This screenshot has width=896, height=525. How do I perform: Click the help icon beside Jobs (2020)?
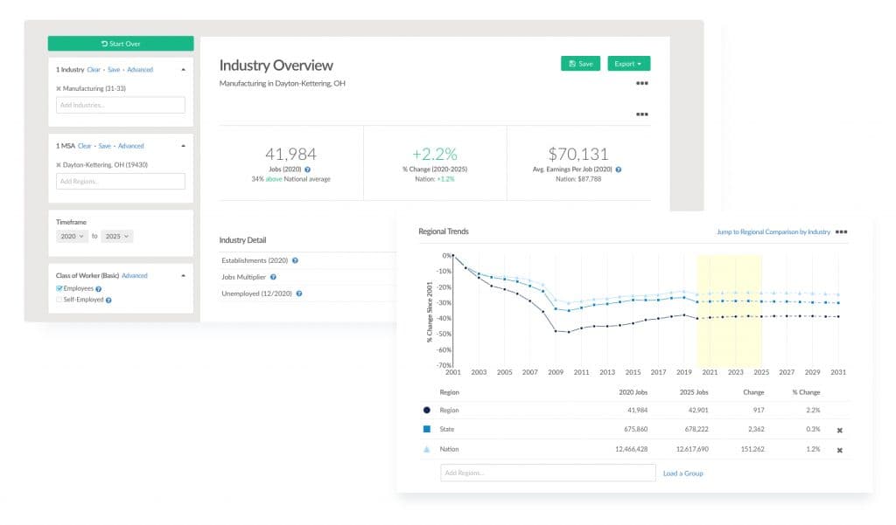307,169
